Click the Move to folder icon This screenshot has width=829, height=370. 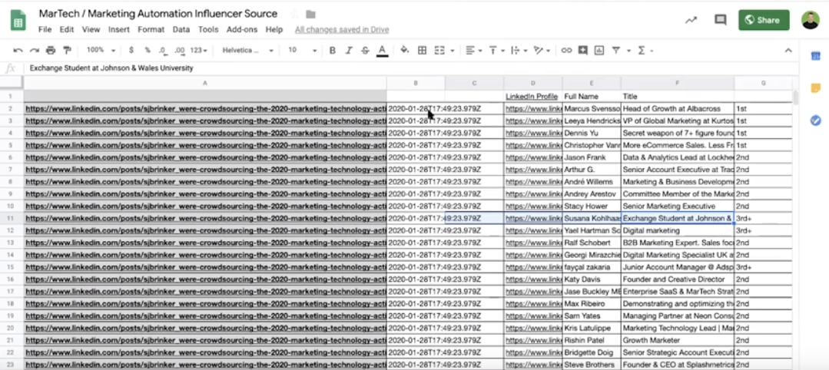coord(311,15)
